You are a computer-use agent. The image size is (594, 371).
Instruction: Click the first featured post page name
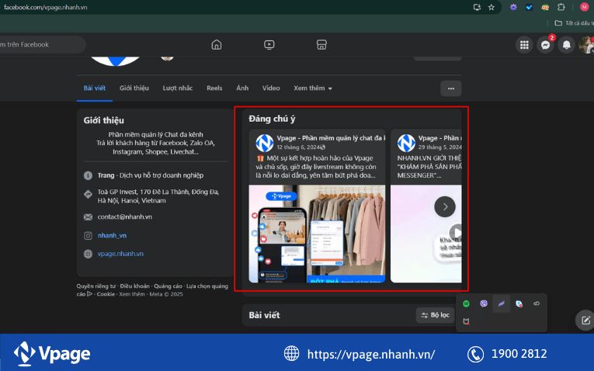[331, 138]
